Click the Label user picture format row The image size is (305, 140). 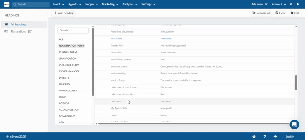194,87
